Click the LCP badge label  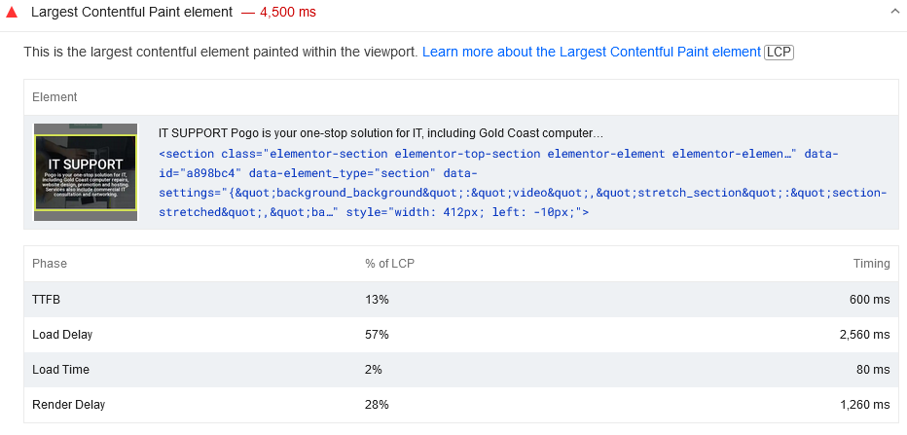[x=779, y=52]
